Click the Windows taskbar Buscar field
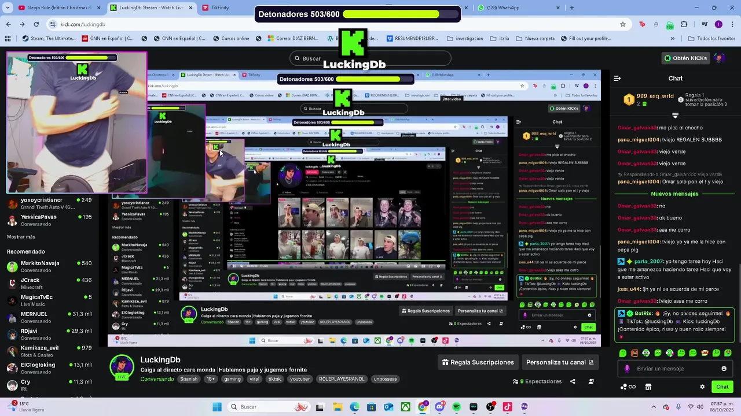Screen dimensions: 741x416 pos(269,407)
